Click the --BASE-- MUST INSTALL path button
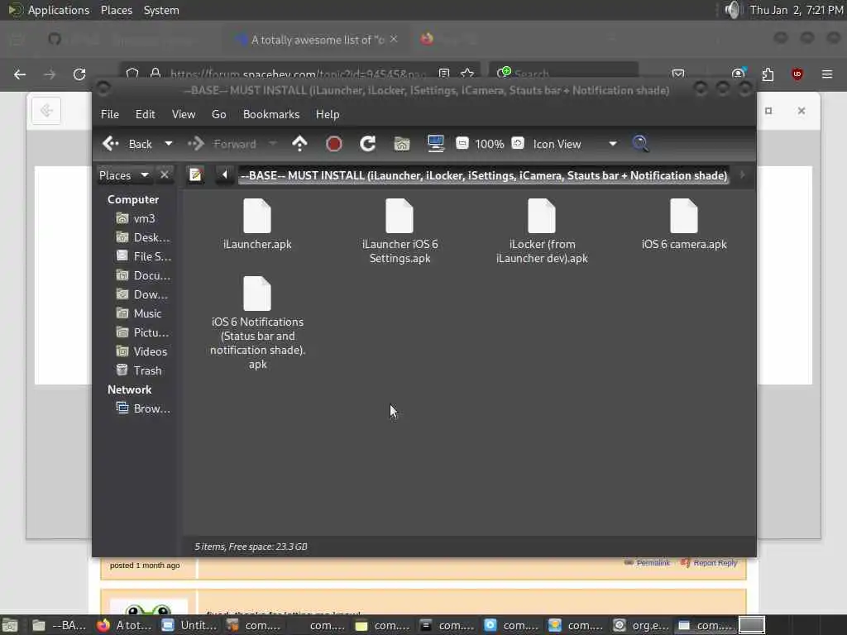This screenshot has width=847, height=635. click(x=484, y=175)
